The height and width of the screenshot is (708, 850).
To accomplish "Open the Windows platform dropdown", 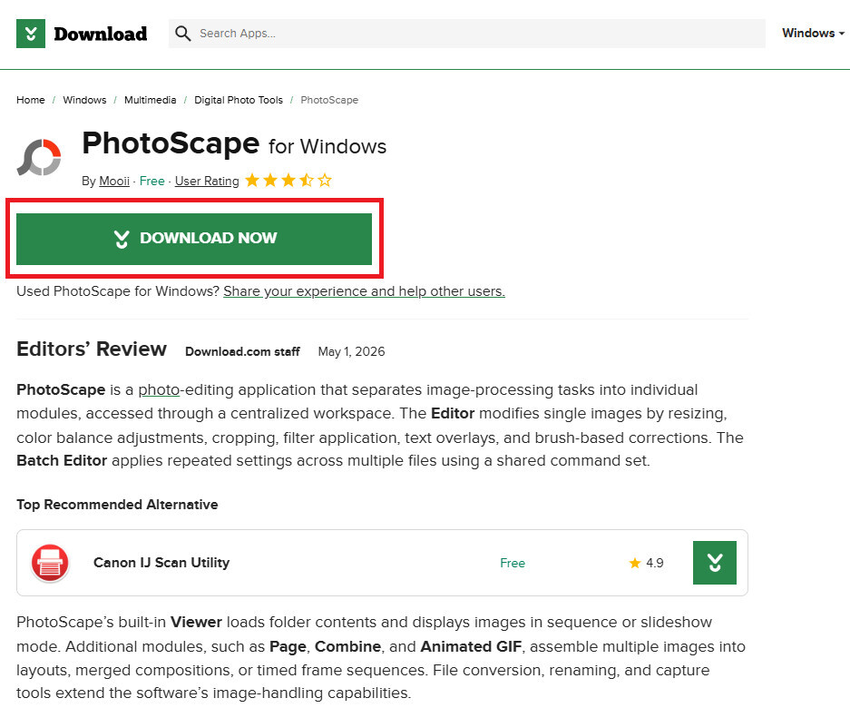I will (x=813, y=33).
